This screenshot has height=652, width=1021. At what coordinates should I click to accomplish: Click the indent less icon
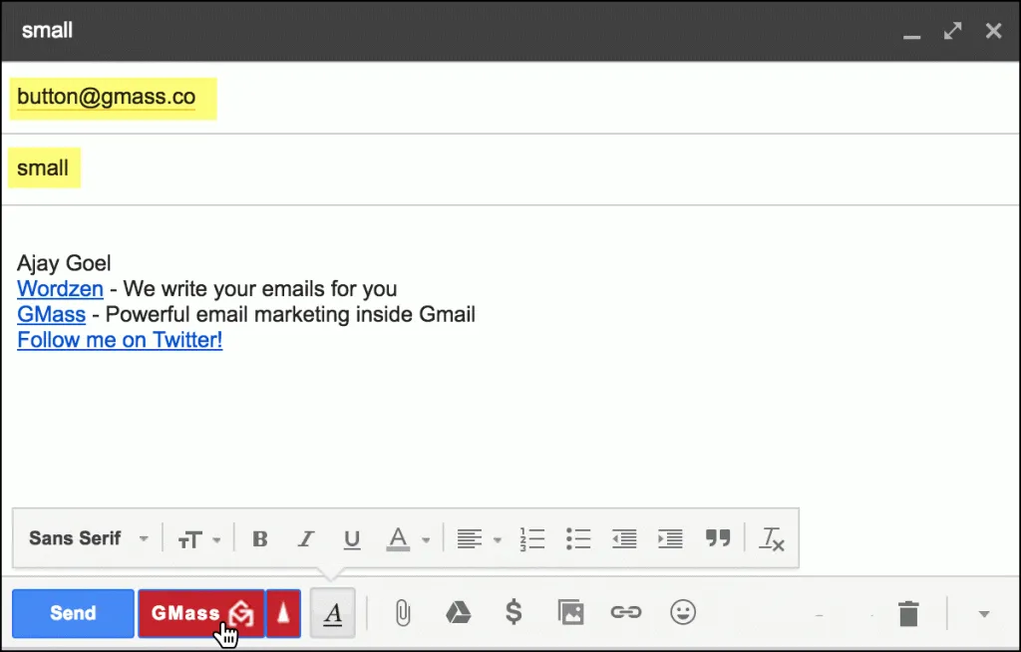(x=624, y=538)
